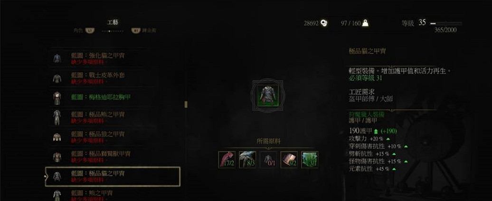
Task: Select the ingredient icon showing 8/3
Action: click(x=247, y=160)
